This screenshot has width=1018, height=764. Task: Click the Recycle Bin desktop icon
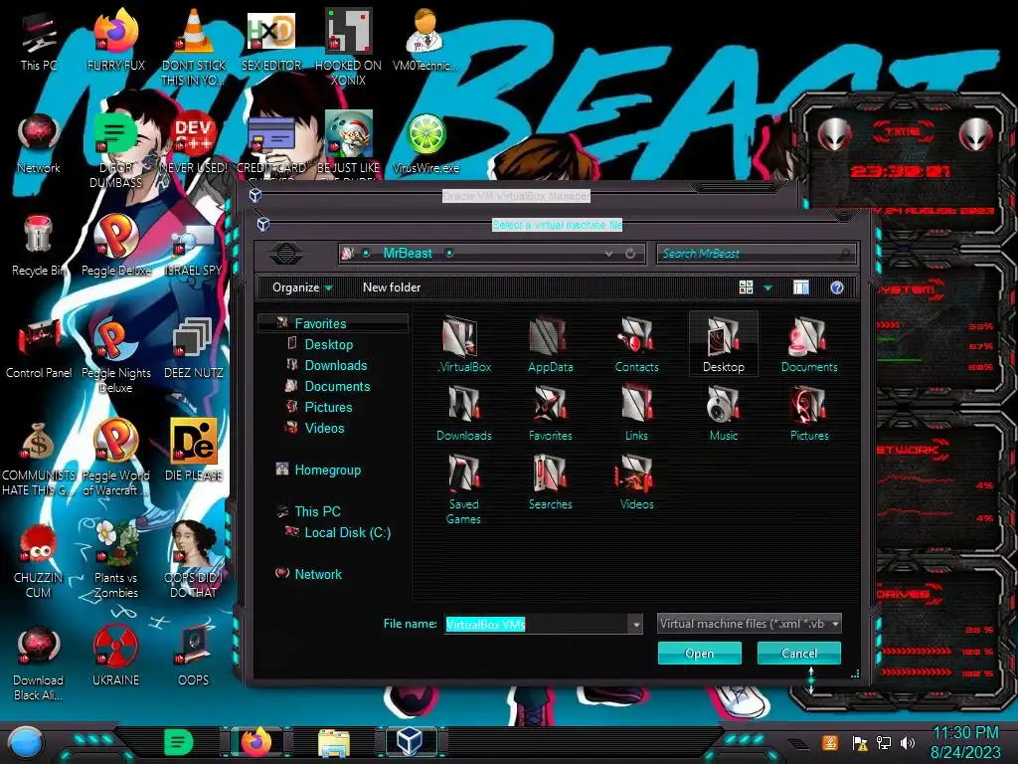point(38,246)
